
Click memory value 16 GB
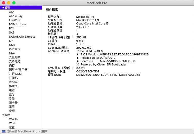(x=80, y=44)
